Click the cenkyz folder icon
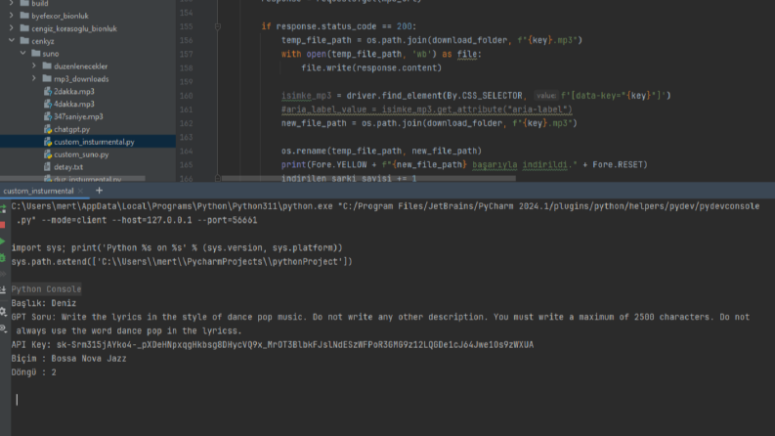775x436 pixels. coord(24,40)
